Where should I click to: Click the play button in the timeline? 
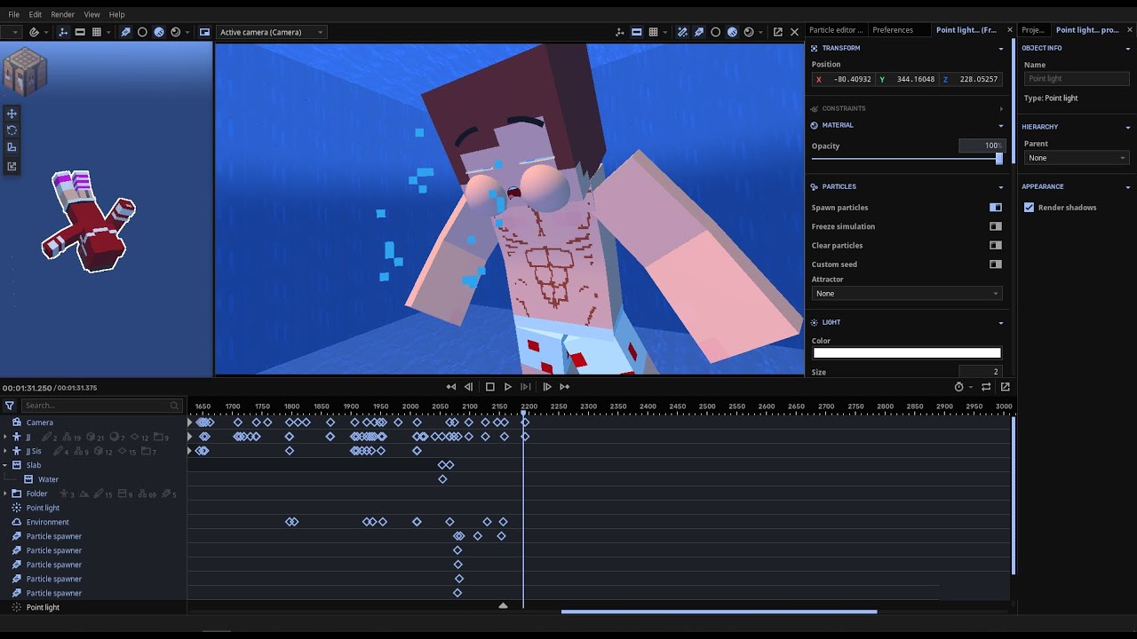tap(507, 387)
